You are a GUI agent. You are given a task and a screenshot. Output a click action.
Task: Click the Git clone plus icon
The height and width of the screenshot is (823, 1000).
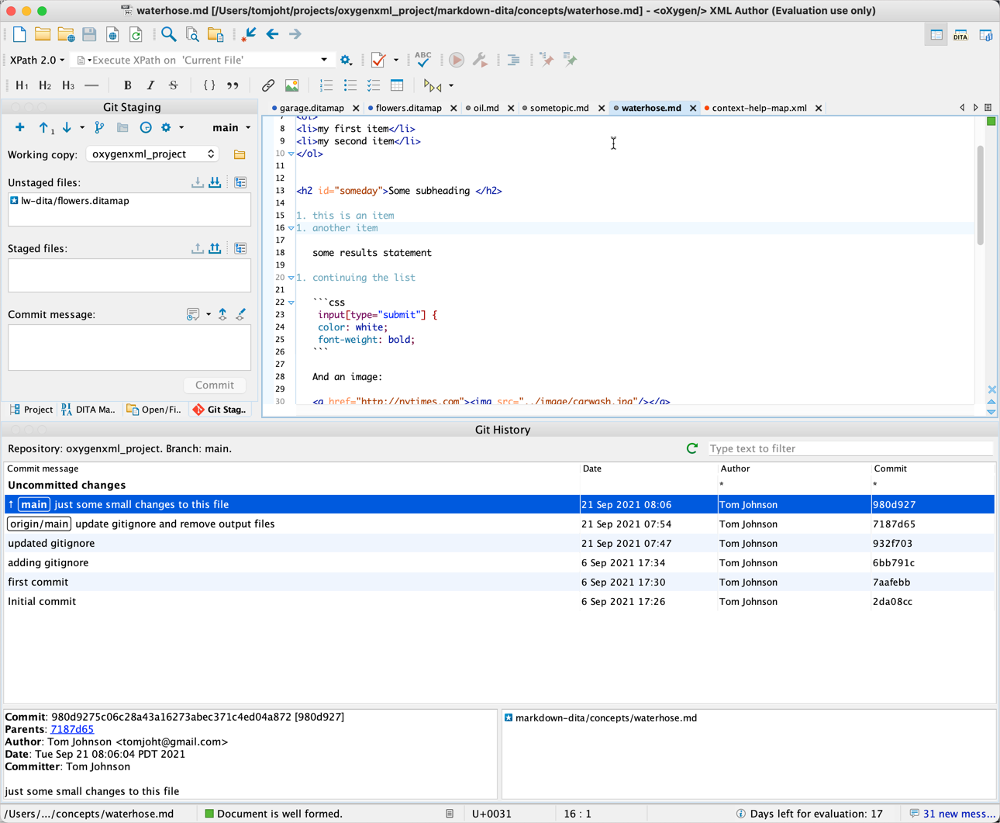pos(19,127)
